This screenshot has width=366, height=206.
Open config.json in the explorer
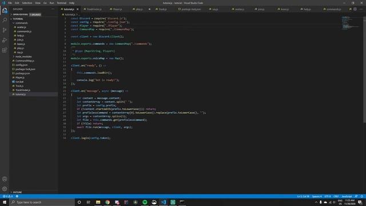click(x=21, y=65)
